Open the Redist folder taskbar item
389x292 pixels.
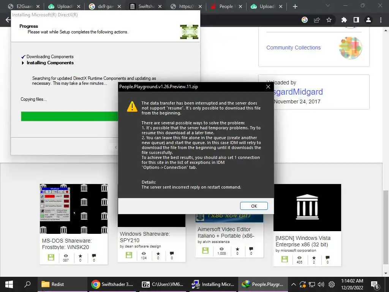point(62,284)
